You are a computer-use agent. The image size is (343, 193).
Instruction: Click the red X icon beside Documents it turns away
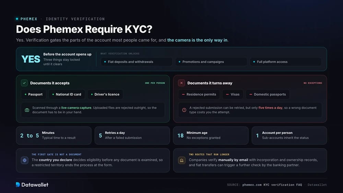(x=181, y=83)
